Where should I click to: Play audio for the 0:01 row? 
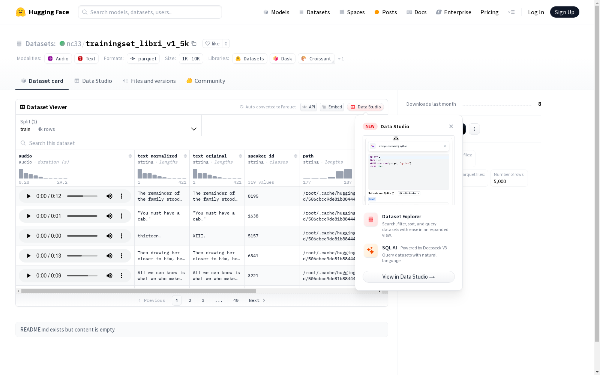(x=28, y=216)
